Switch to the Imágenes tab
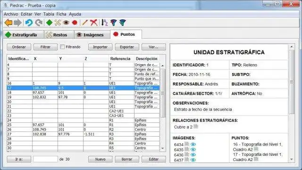The width and height of the screenshot is (302, 170). (x=92, y=35)
